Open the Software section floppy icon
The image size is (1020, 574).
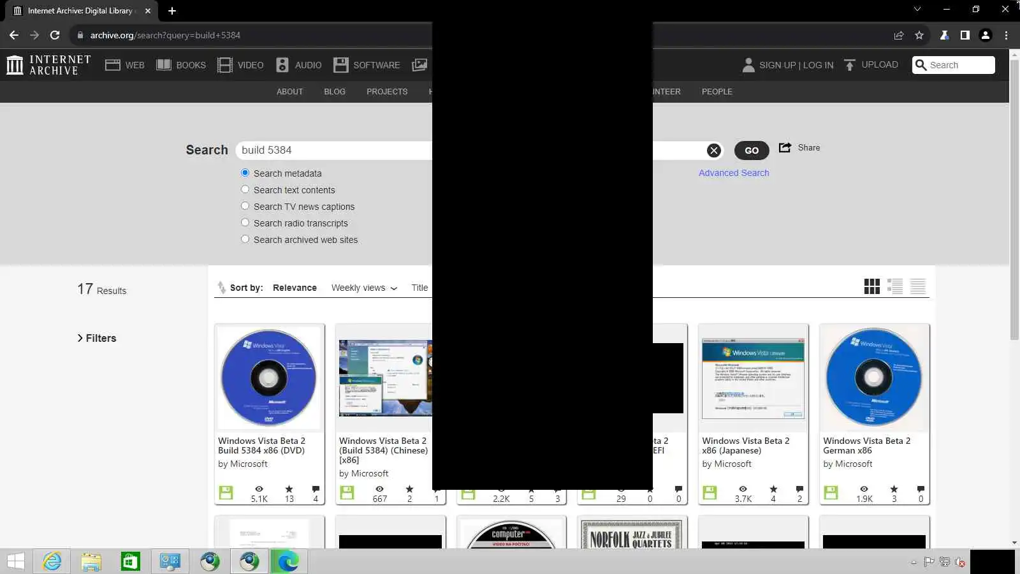pos(341,65)
